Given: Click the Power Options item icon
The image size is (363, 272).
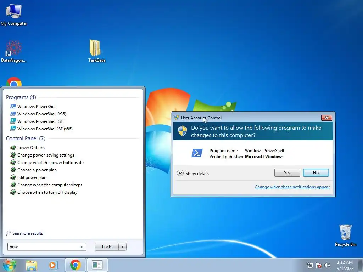Looking at the screenshot, I should pyautogui.click(x=13, y=148).
